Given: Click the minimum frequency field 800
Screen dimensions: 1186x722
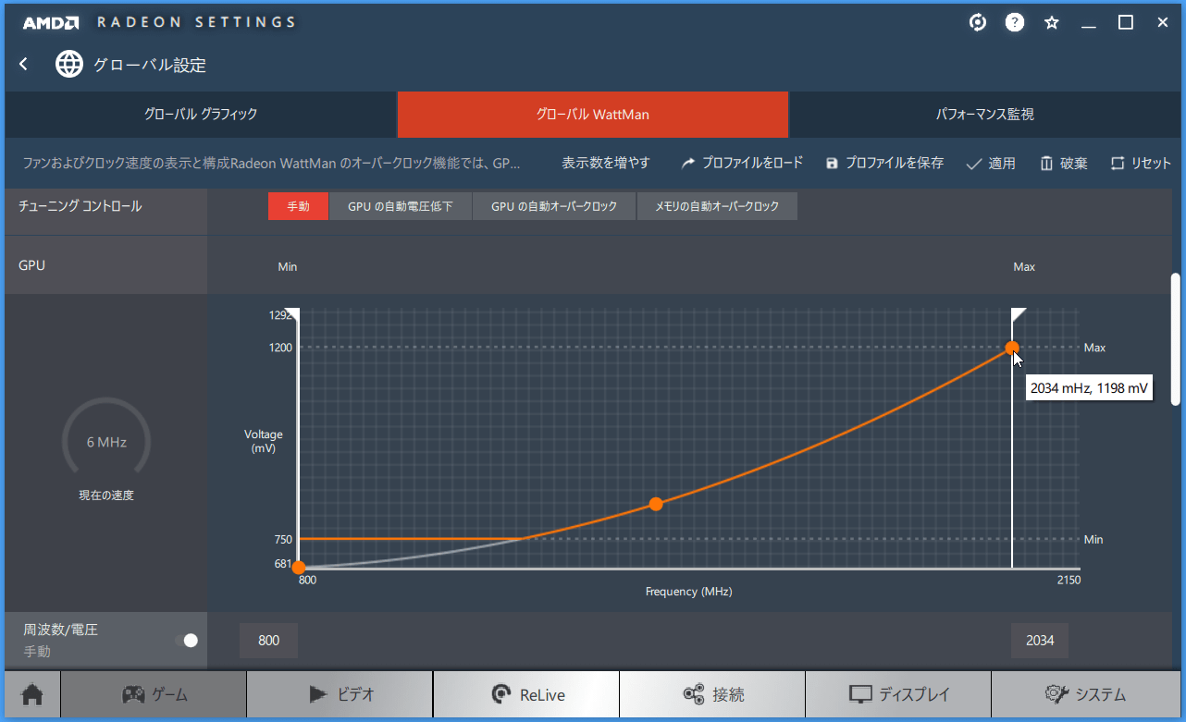Looking at the screenshot, I should 268,640.
